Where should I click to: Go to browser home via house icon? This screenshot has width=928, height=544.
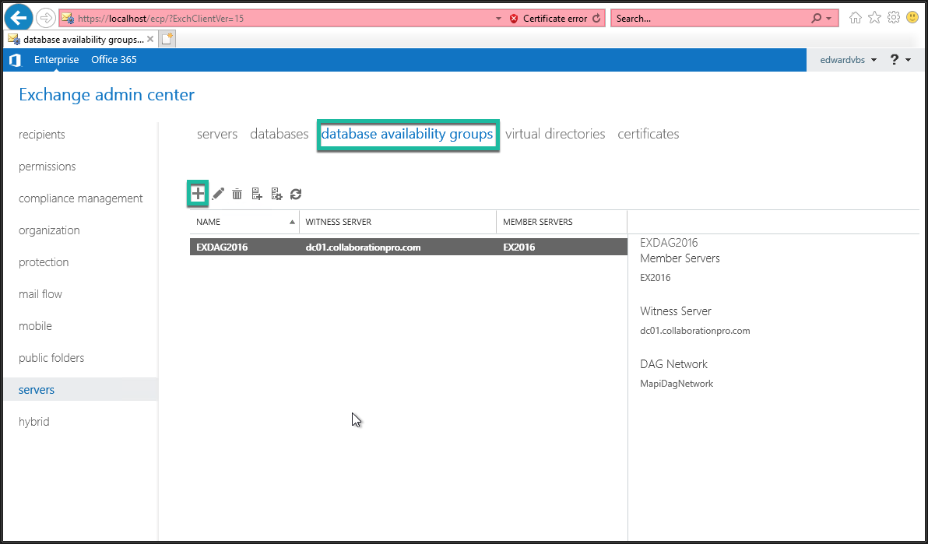[855, 18]
